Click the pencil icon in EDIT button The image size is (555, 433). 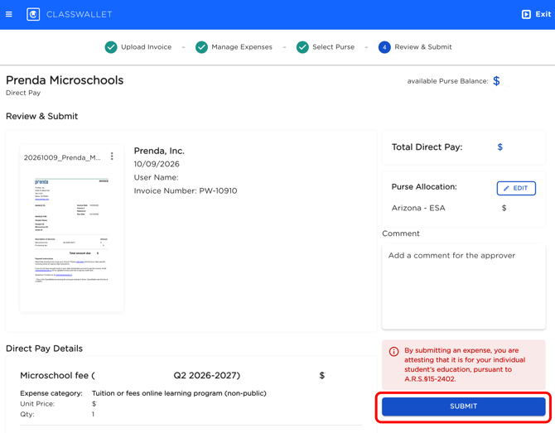tap(506, 188)
